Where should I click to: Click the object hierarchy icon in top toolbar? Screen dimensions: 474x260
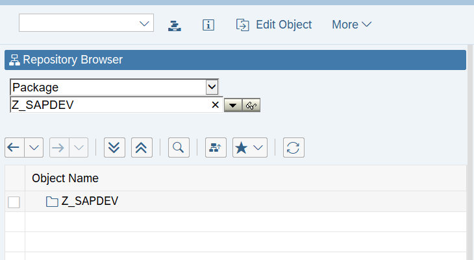point(175,25)
